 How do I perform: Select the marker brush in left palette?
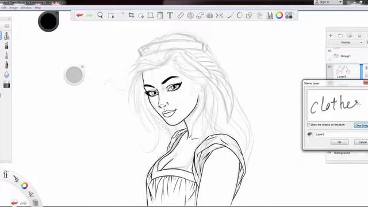[x=6, y=45]
